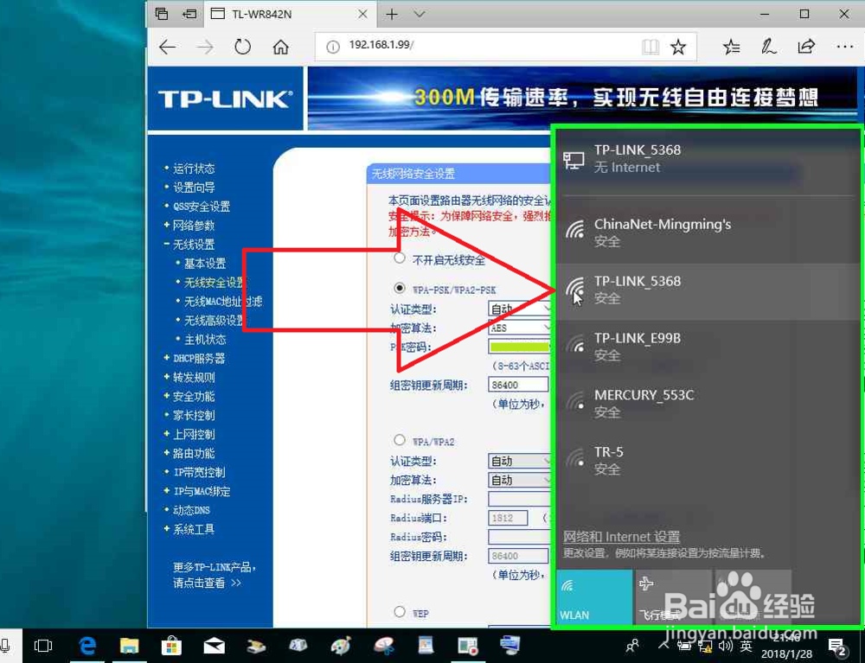Select the ChinaNet-Mingming's Wi-Fi network
The height and width of the screenshot is (663, 865).
coord(709,233)
